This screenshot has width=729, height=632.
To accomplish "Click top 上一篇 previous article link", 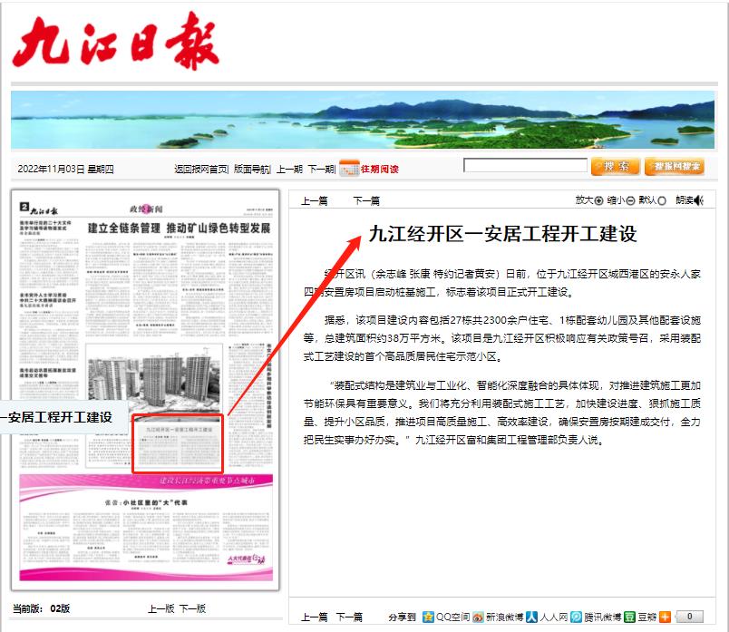I will click(315, 201).
